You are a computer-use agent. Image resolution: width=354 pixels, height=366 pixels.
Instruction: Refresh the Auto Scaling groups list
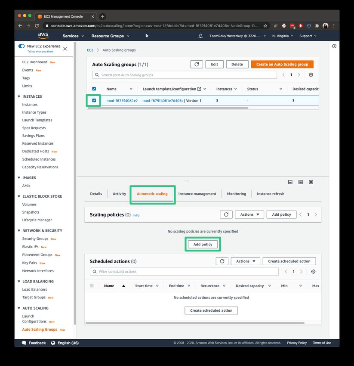coord(197,64)
